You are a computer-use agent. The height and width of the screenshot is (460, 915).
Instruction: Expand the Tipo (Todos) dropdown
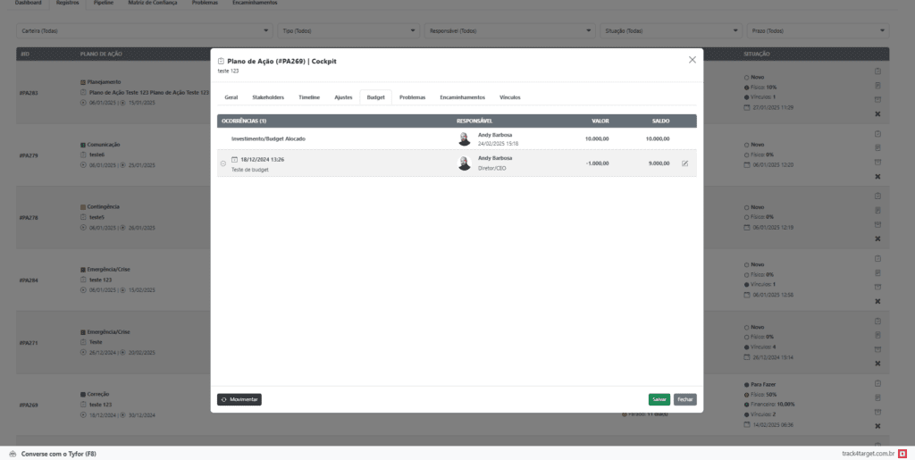[348, 31]
